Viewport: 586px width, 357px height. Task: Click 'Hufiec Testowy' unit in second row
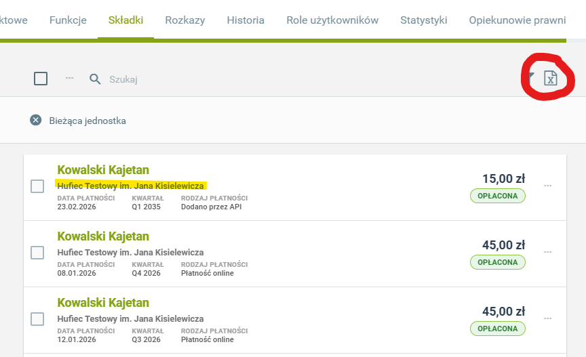(x=130, y=253)
